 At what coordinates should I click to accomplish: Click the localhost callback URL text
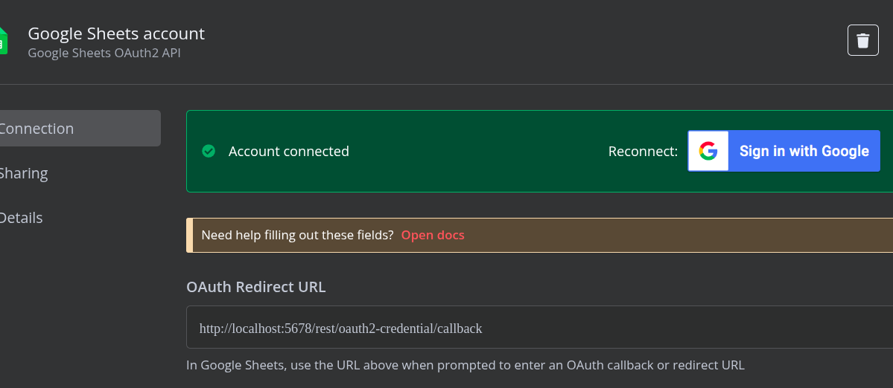(340, 329)
